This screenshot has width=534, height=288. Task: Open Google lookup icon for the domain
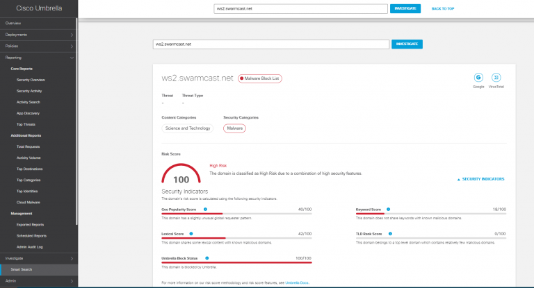[x=478, y=78]
